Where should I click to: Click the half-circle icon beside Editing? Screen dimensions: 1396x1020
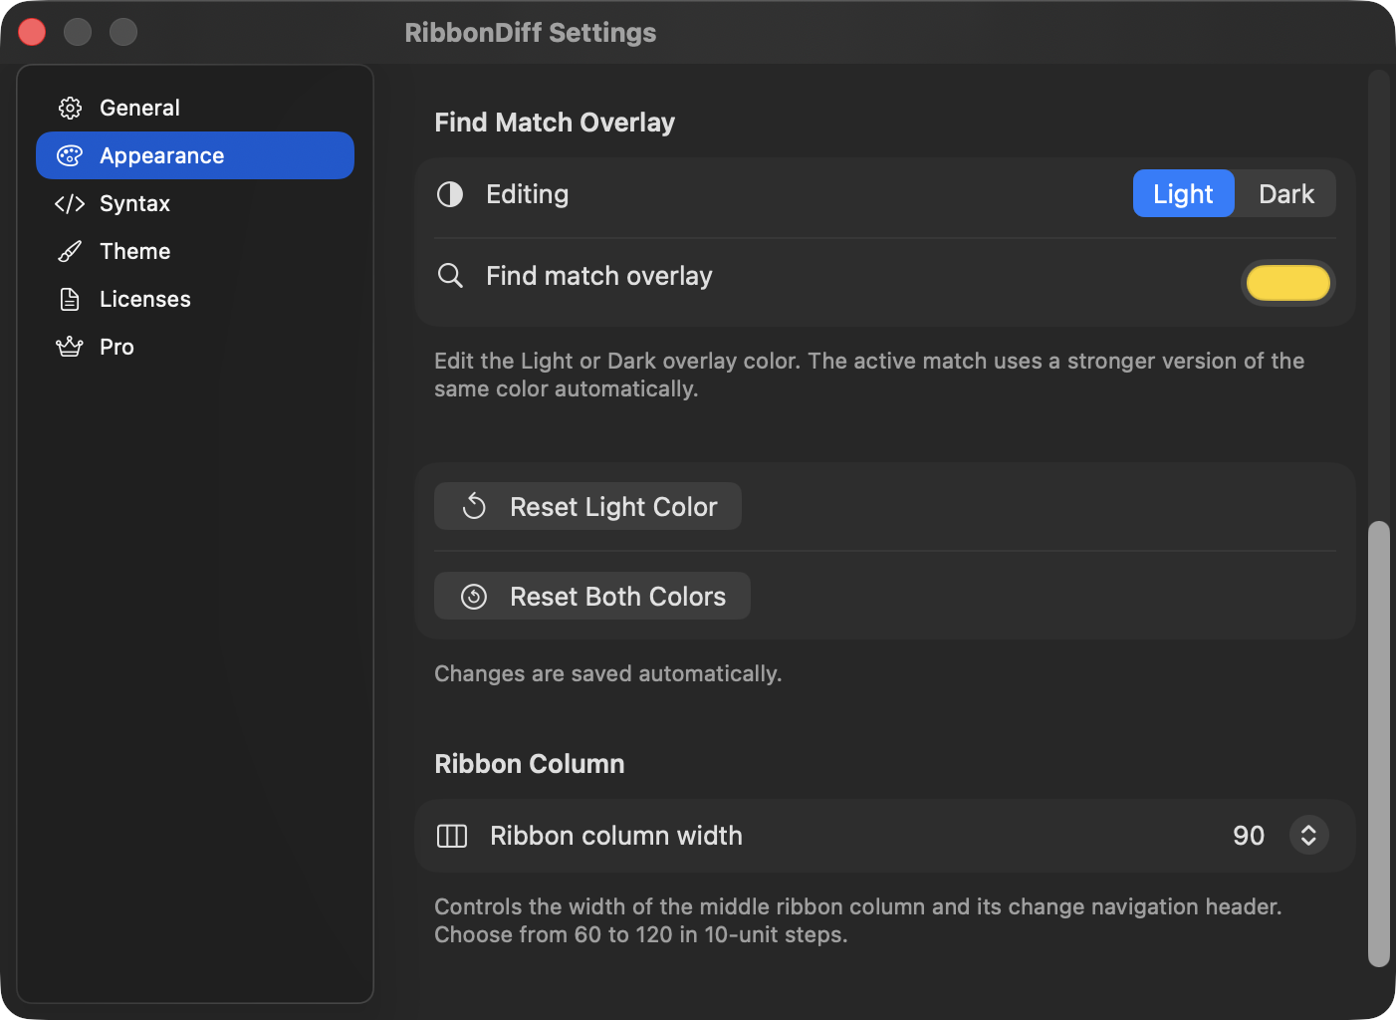450,194
